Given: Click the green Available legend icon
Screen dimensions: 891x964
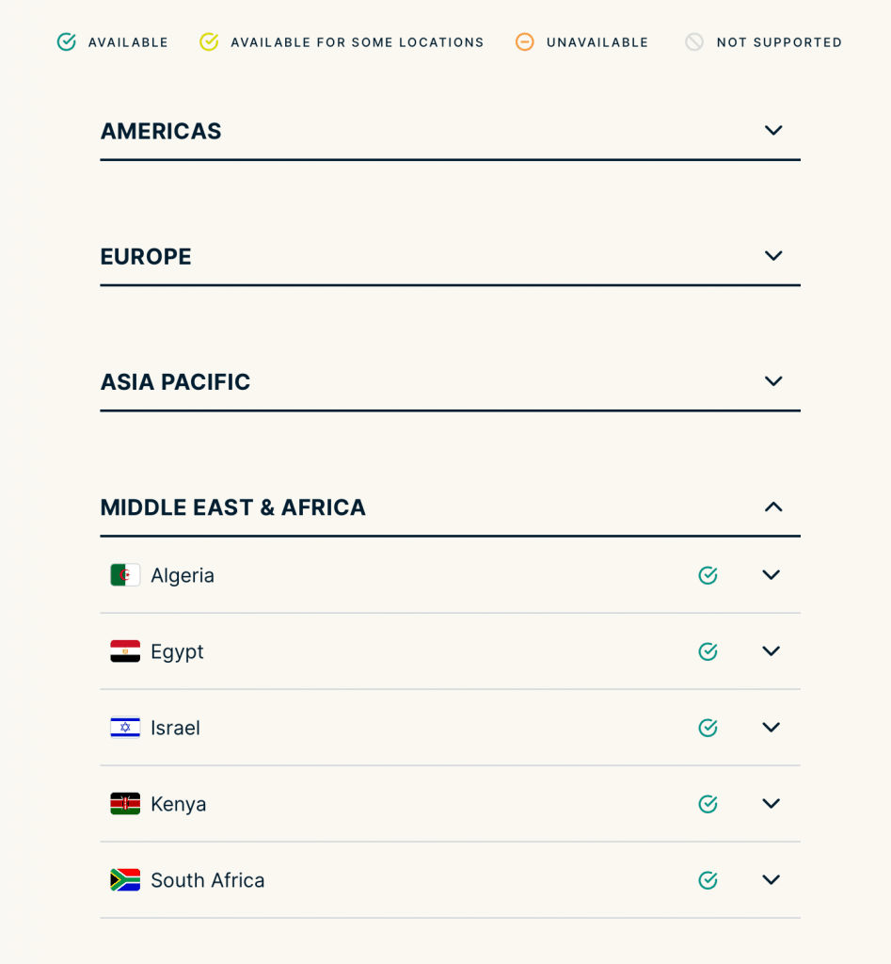Looking at the screenshot, I should [66, 41].
